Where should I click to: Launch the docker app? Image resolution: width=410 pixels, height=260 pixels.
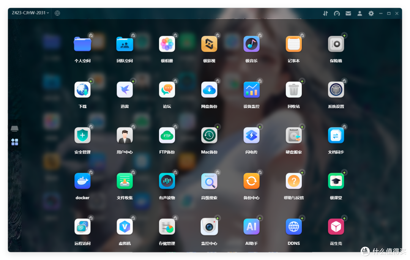click(82, 181)
